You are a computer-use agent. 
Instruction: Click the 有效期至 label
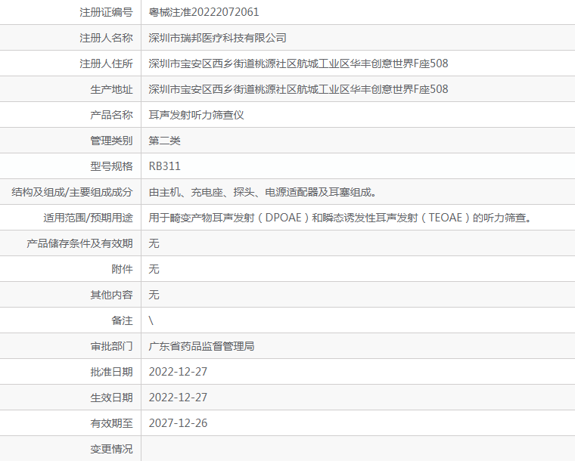pyautogui.click(x=111, y=423)
